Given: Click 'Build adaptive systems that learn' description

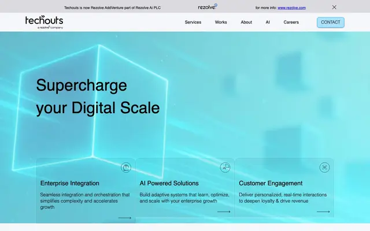Looking at the screenshot, I should 184,198.
